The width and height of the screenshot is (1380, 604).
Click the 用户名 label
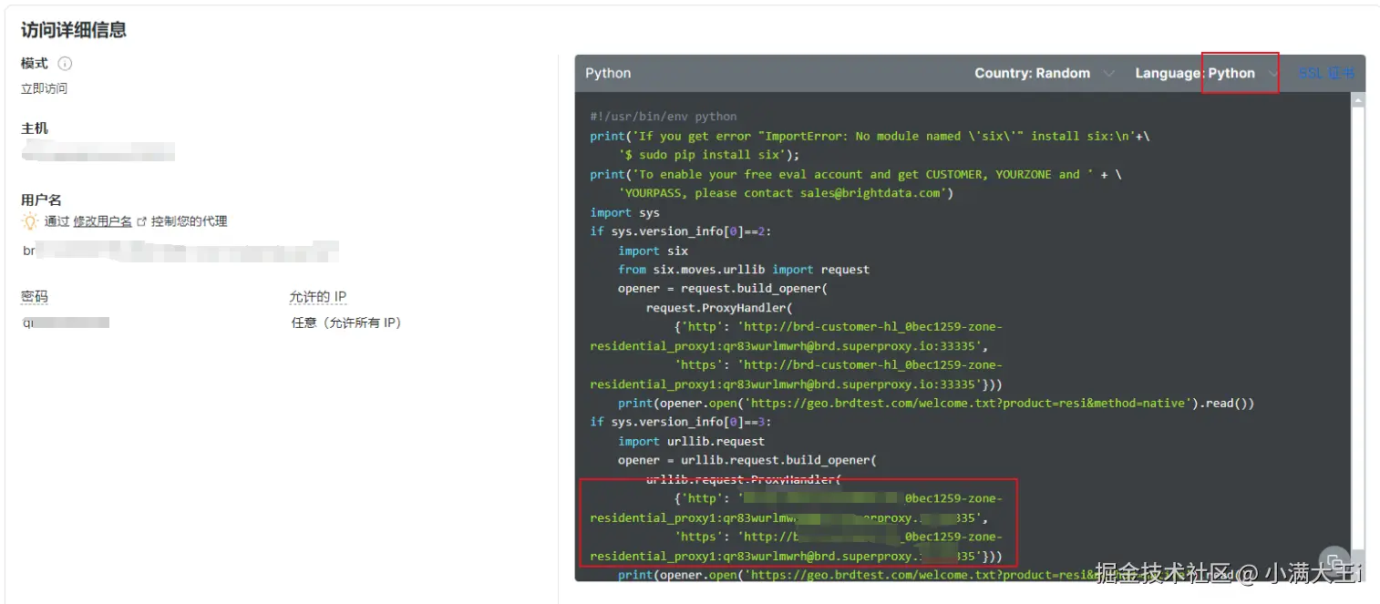coord(41,200)
